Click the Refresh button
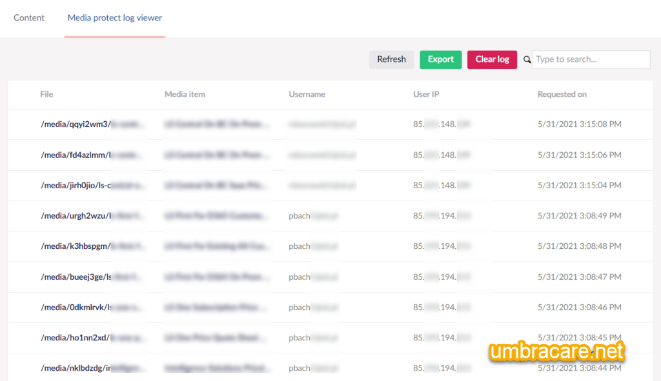This screenshot has width=661, height=381. (391, 59)
